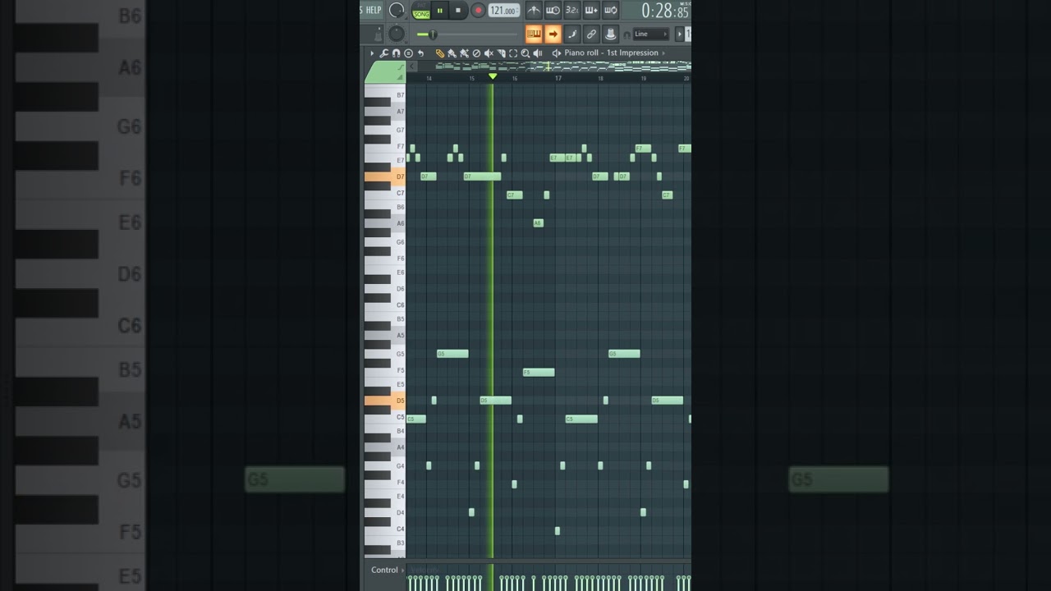The height and width of the screenshot is (591, 1051).
Task: Pause the song playback
Action: pyautogui.click(x=440, y=10)
